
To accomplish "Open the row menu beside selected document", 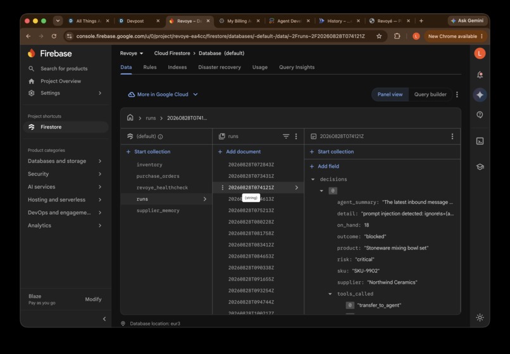I will [x=223, y=187].
